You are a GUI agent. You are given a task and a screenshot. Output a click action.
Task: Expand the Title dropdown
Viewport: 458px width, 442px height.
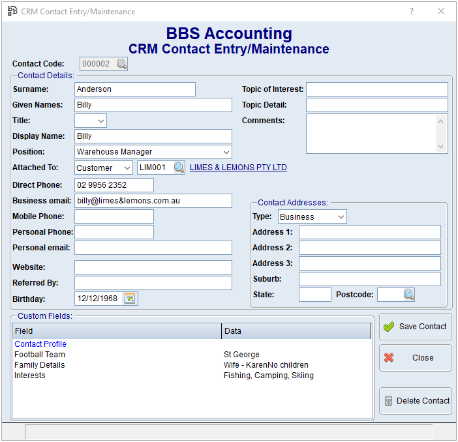101,121
